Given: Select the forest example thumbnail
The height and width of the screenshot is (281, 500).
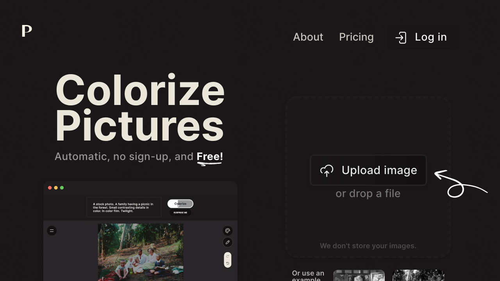Looking at the screenshot, I should coord(418,275).
